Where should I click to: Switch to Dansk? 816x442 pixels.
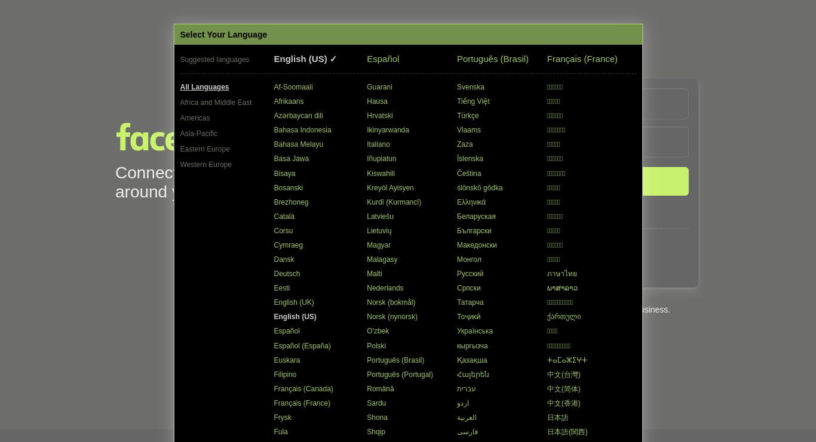click(284, 259)
